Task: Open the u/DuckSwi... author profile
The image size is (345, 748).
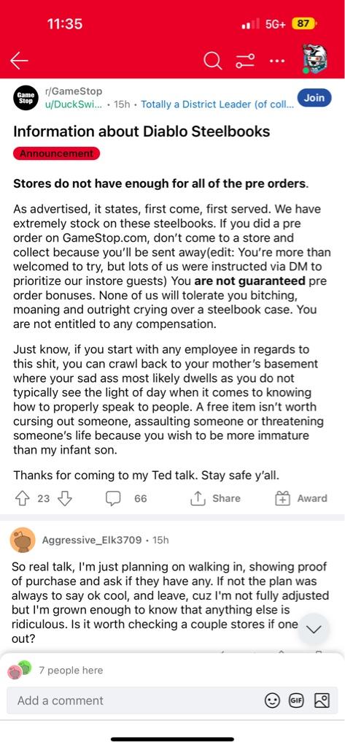Action: pos(74,104)
